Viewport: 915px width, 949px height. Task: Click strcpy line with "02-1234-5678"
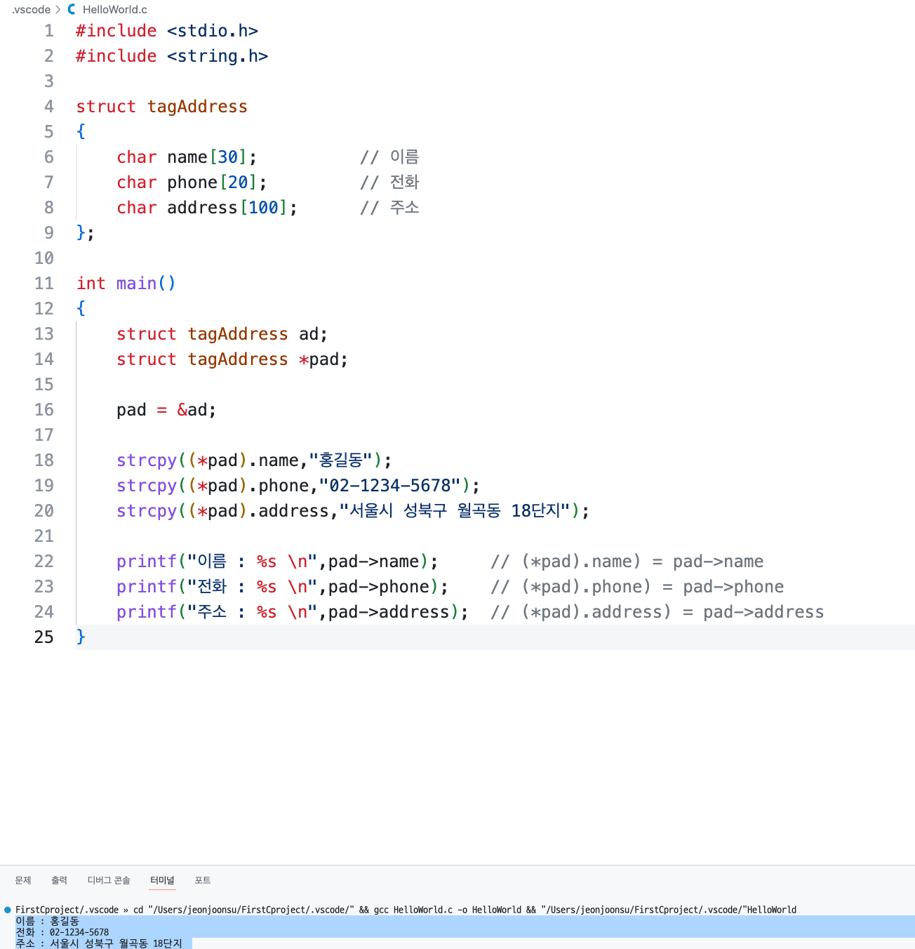coord(298,486)
